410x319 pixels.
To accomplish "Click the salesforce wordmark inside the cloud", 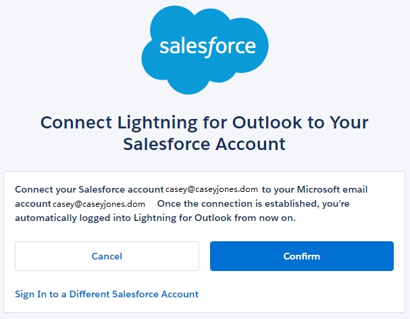I will pos(207,47).
